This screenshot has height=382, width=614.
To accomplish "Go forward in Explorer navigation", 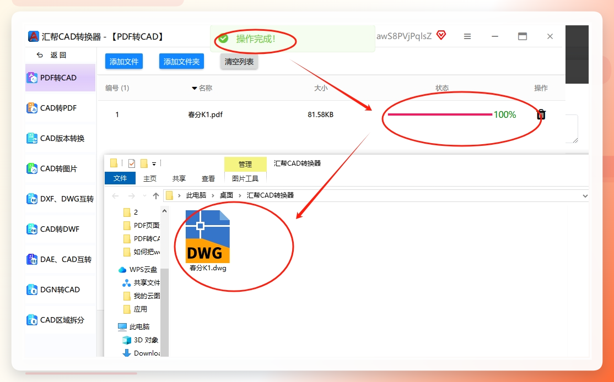I will coord(132,195).
